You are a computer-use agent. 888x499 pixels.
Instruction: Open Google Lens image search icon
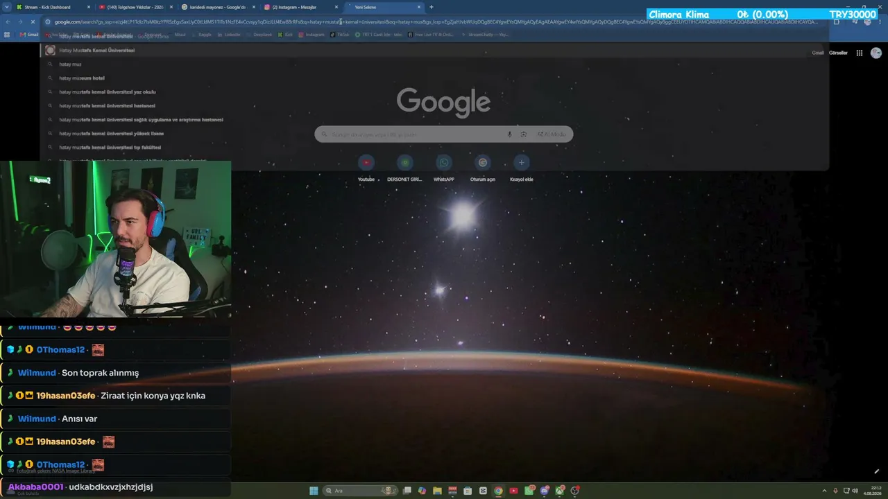(524, 134)
